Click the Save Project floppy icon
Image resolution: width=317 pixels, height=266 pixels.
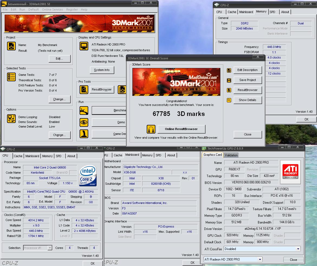tap(229, 80)
